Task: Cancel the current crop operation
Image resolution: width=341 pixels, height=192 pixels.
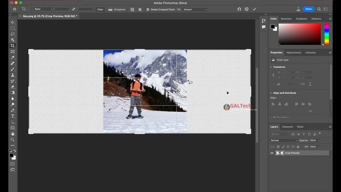Action: (x=247, y=9)
